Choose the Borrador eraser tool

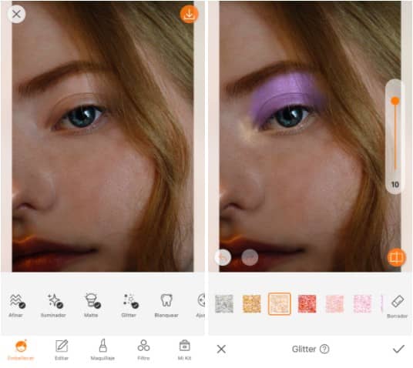pos(397,306)
